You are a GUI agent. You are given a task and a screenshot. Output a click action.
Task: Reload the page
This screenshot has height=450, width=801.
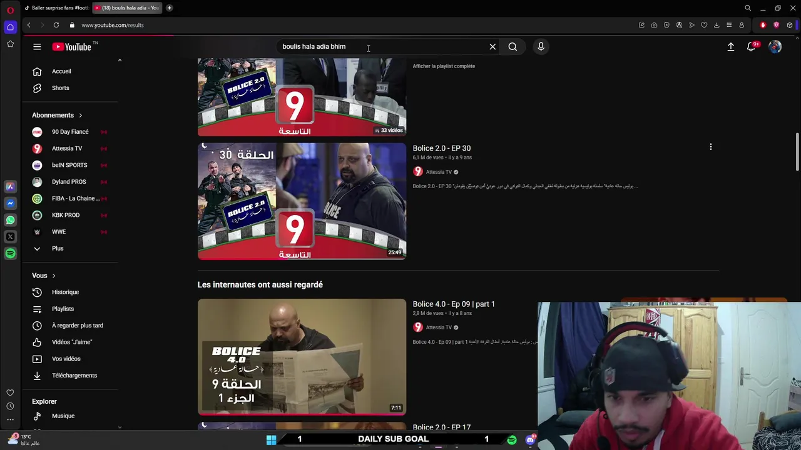[56, 25]
